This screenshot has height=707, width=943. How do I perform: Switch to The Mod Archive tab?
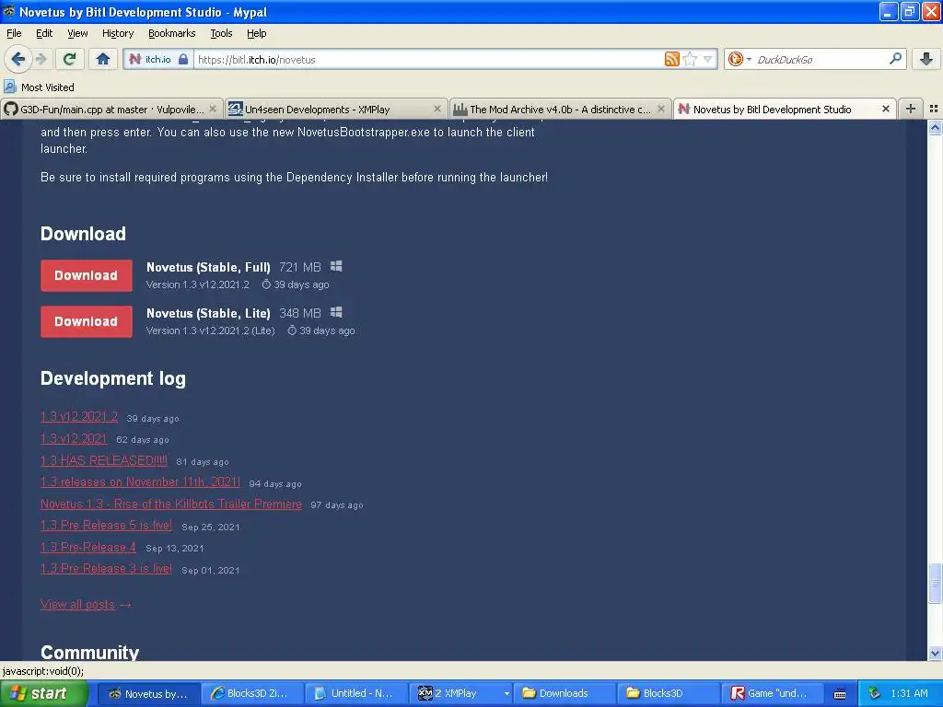(560, 109)
